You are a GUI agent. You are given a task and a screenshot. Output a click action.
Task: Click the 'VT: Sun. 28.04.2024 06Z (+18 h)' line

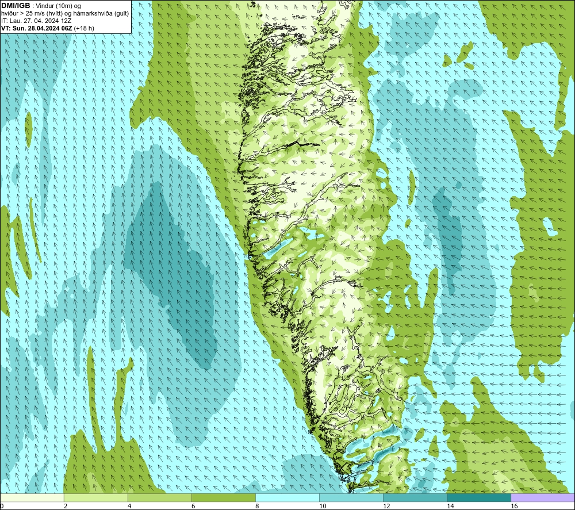click(48, 28)
